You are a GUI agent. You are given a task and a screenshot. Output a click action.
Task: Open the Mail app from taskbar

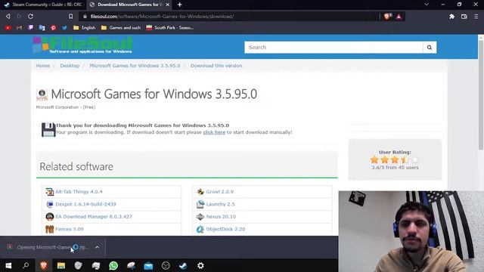point(148,265)
